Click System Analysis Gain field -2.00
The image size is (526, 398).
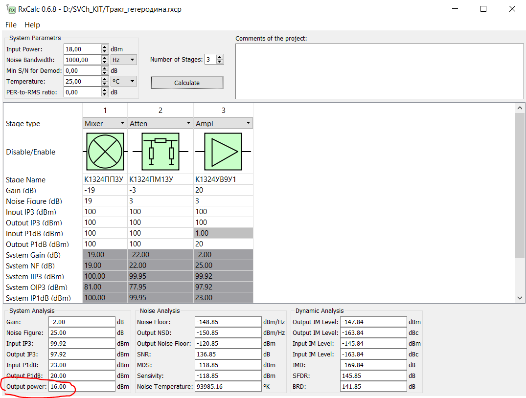82,322
